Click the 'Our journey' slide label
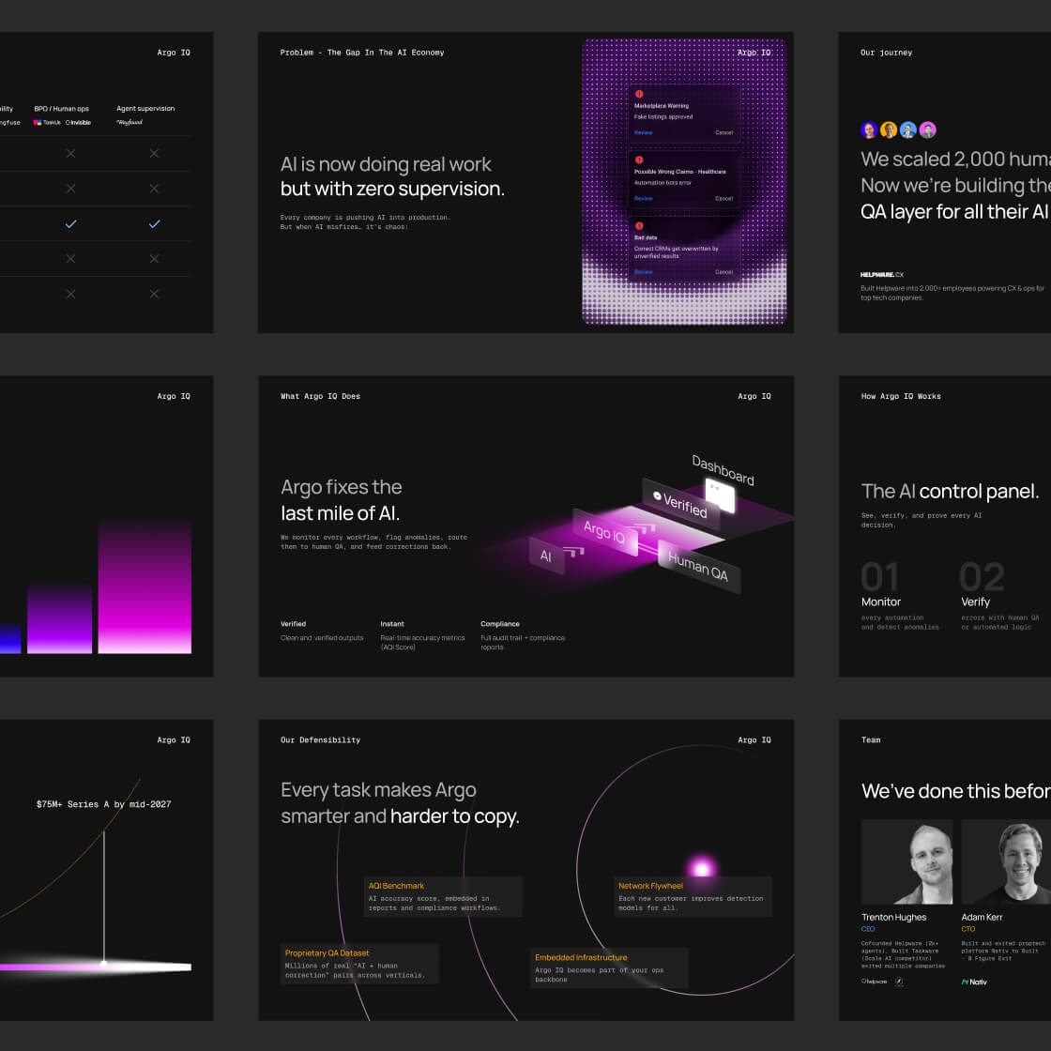 click(886, 53)
